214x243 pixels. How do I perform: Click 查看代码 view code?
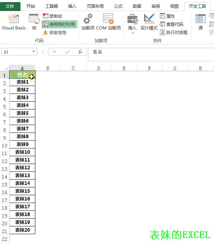pyautogui.click(x=172, y=24)
